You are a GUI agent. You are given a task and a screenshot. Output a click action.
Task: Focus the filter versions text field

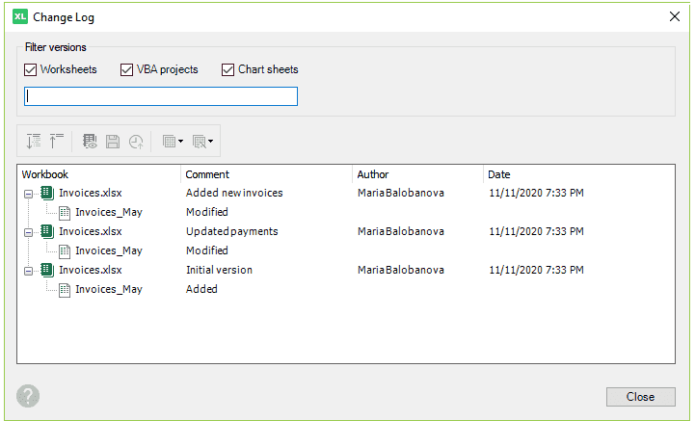coord(161,96)
